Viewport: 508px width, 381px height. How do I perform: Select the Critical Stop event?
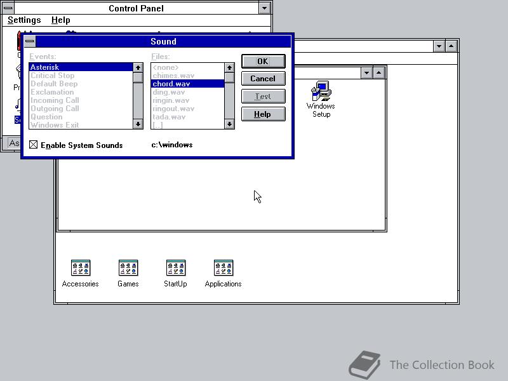click(x=81, y=76)
